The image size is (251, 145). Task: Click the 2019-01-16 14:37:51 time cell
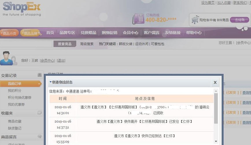point(63,124)
